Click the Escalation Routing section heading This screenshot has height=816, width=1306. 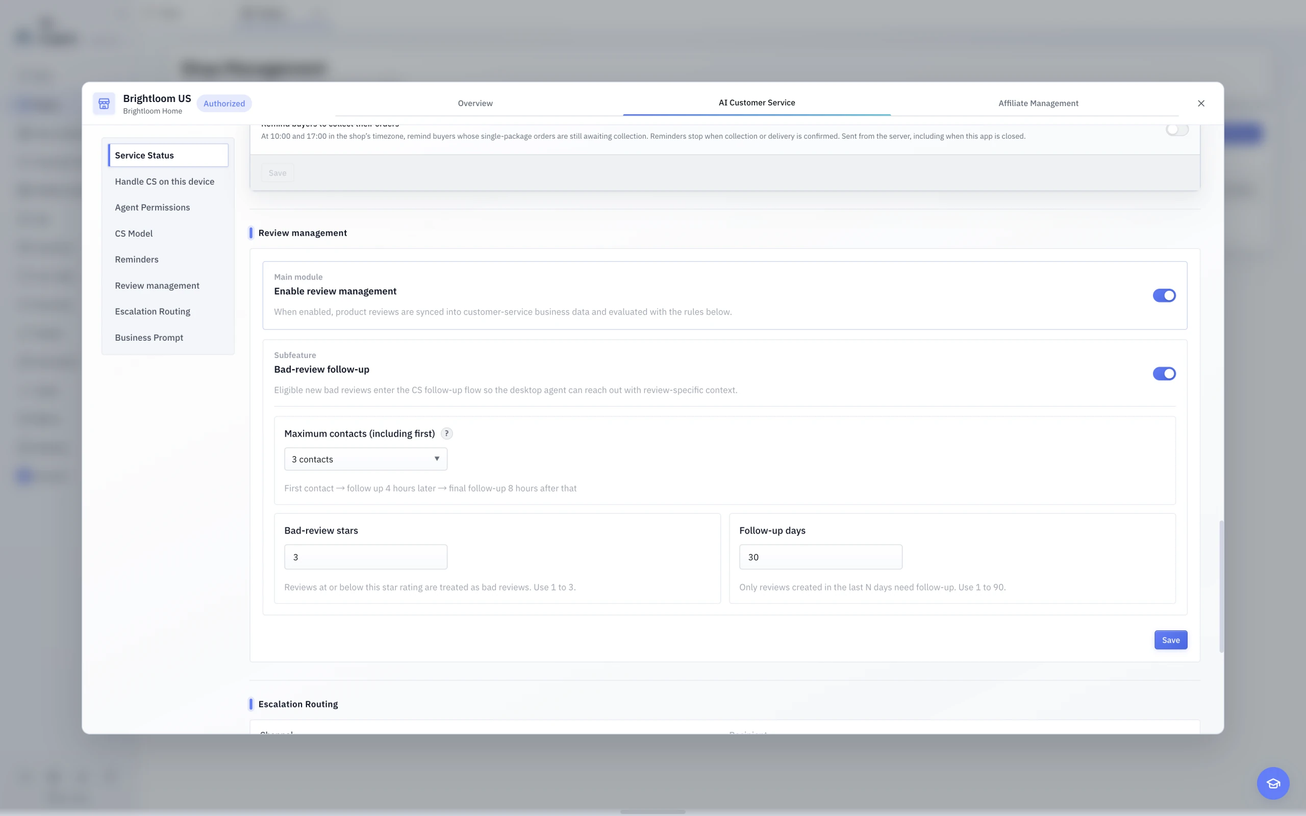(298, 704)
